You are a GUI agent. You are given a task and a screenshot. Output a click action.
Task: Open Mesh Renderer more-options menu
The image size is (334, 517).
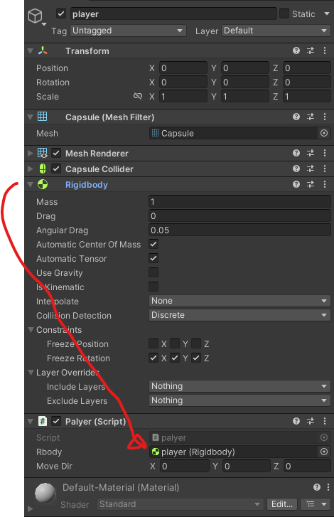pyautogui.click(x=325, y=153)
